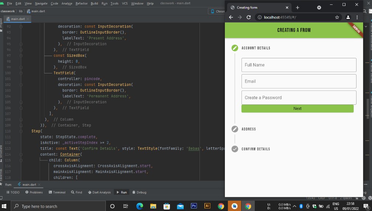Image resolution: width=372 pixels, height=211 pixels.
Task: Select the ADDRESS step title
Action: [x=248, y=129]
